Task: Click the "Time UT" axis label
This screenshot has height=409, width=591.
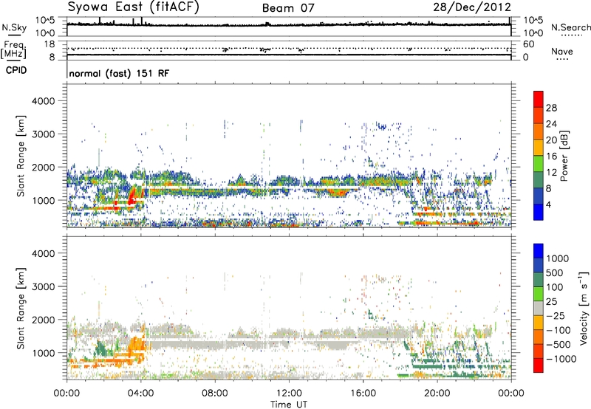Action: 289,405
